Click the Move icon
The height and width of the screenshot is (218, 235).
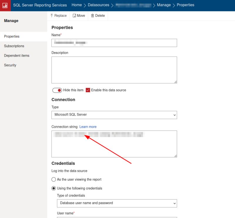[74, 15]
